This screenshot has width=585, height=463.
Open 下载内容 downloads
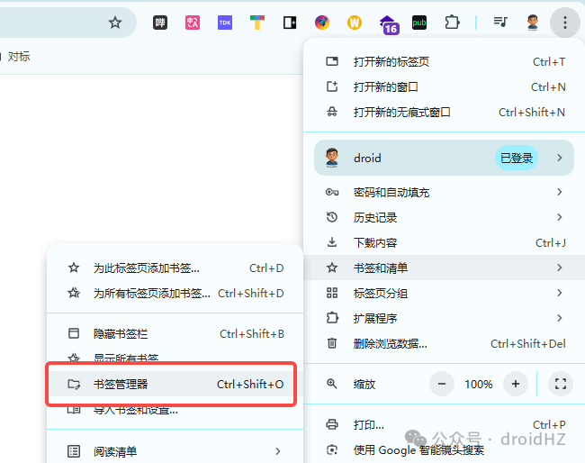pos(445,243)
